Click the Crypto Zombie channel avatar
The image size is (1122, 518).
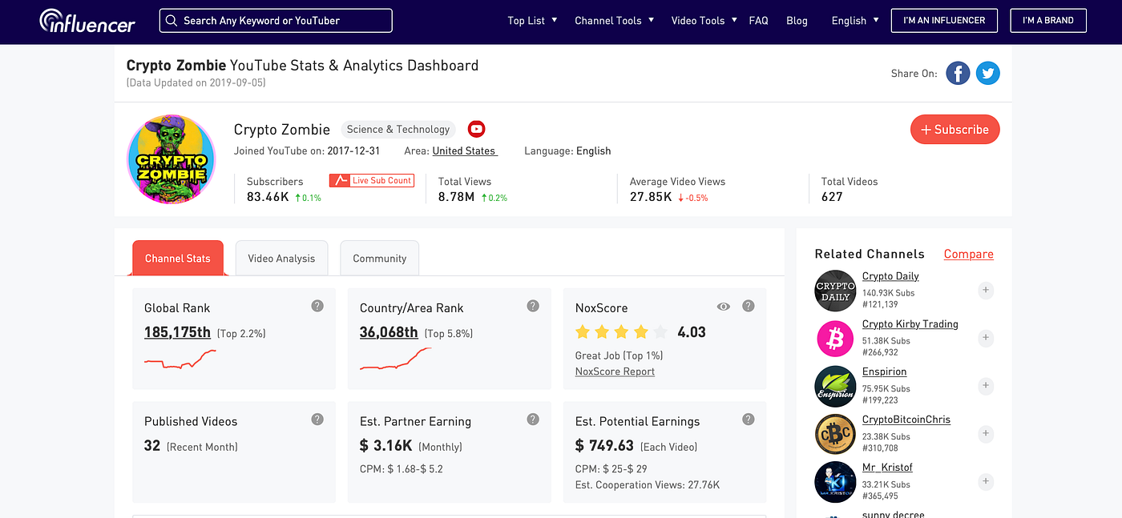172,159
